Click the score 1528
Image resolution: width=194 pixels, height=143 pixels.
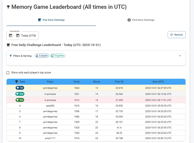(x=77, y=128)
